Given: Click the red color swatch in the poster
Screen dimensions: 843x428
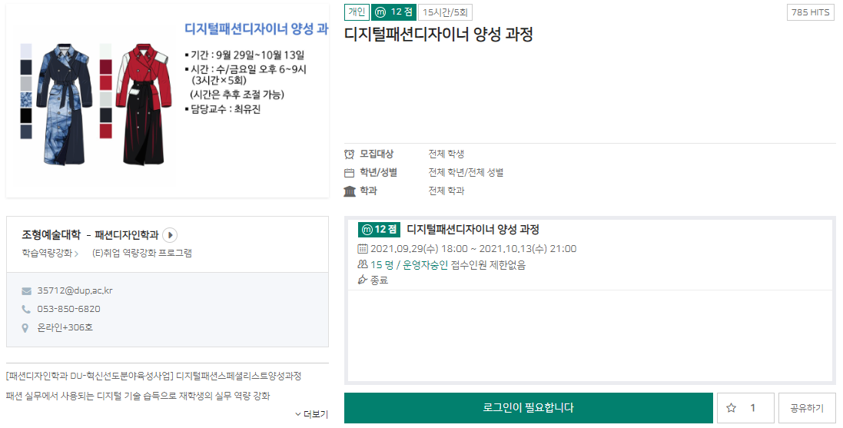Looking at the screenshot, I should coord(106,82).
